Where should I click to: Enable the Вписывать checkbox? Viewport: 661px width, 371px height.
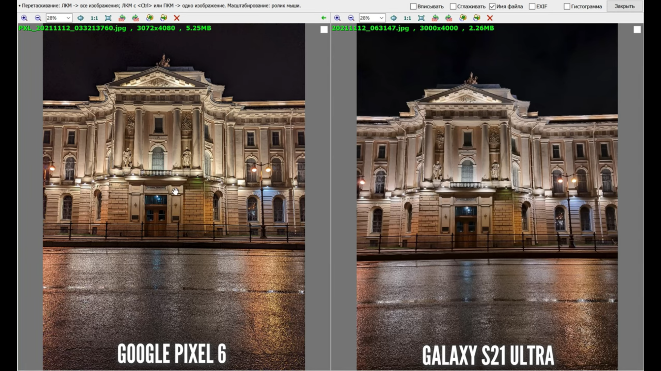coord(413,7)
